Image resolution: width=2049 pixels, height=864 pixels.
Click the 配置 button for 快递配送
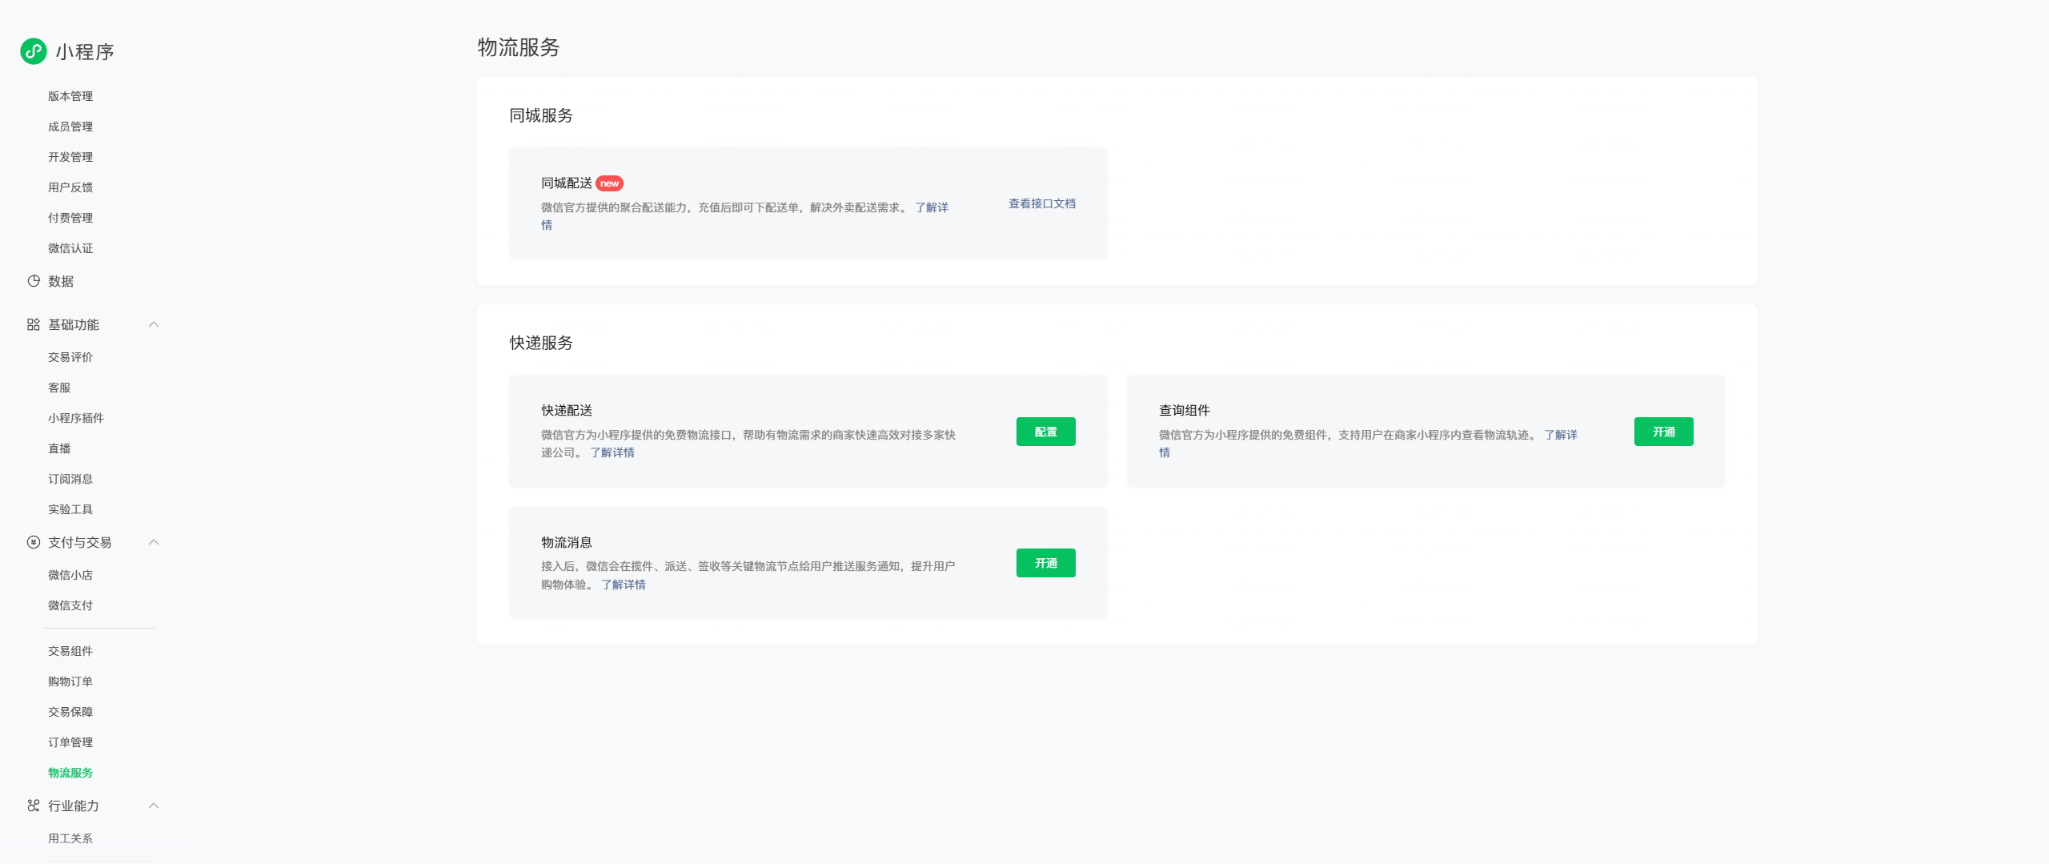point(1045,432)
